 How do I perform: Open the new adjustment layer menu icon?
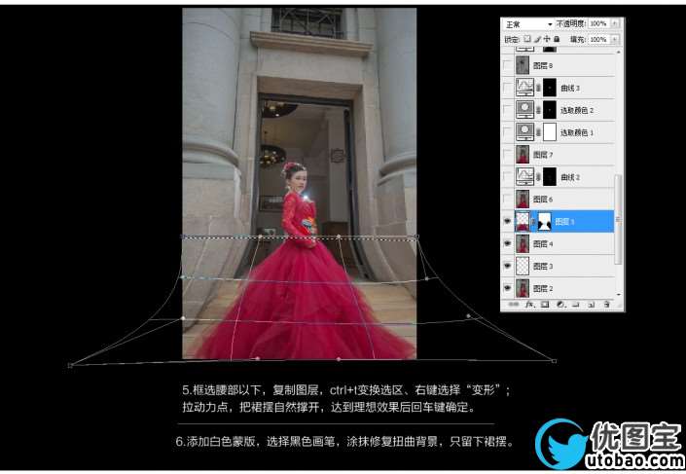pyautogui.click(x=560, y=305)
